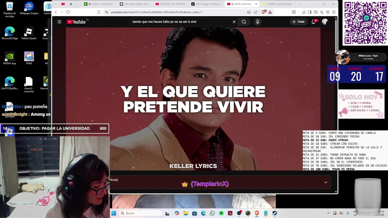The image size is (388, 218).
Task: Open Axeso5 Launcher desktop file
Action: coord(29,85)
